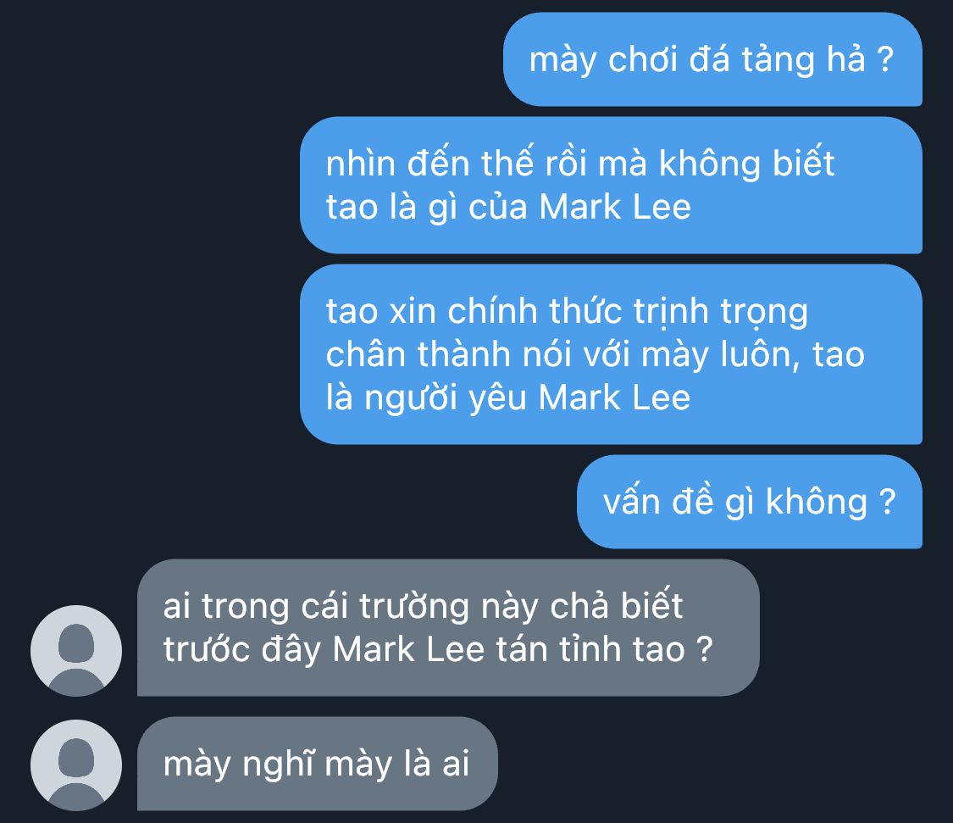Image resolution: width=953 pixels, height=823 pixels.
Task: Click the phrase 'chân thành' in third blue bubble
Action: pos(418,354)
